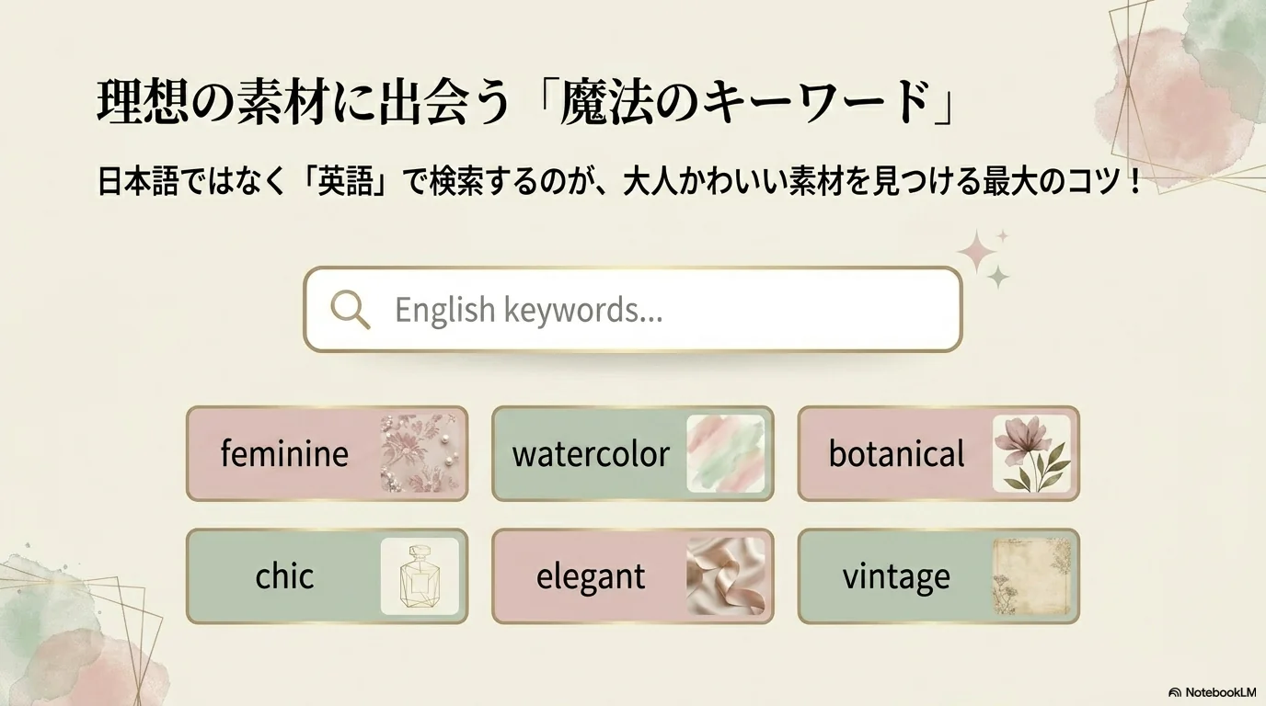Viewport: 1266px width, 706px height.
Task: Pick the chic keyword tag
Action: [x=327, y=576]
